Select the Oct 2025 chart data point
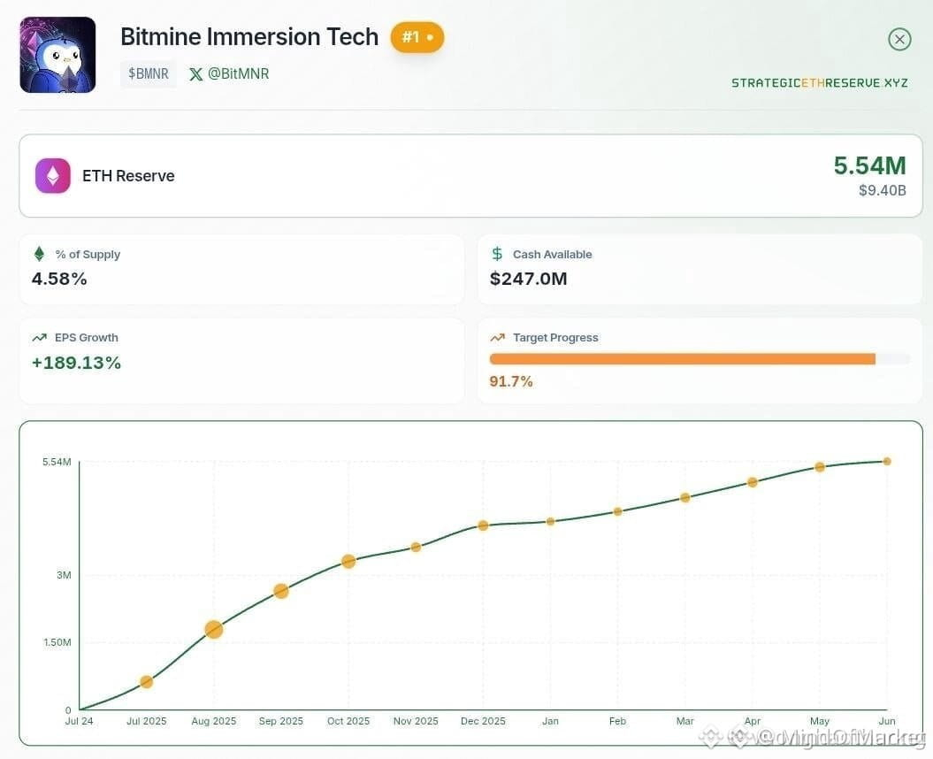This screenshot has width=933, height=759. [x=348, y=561]
